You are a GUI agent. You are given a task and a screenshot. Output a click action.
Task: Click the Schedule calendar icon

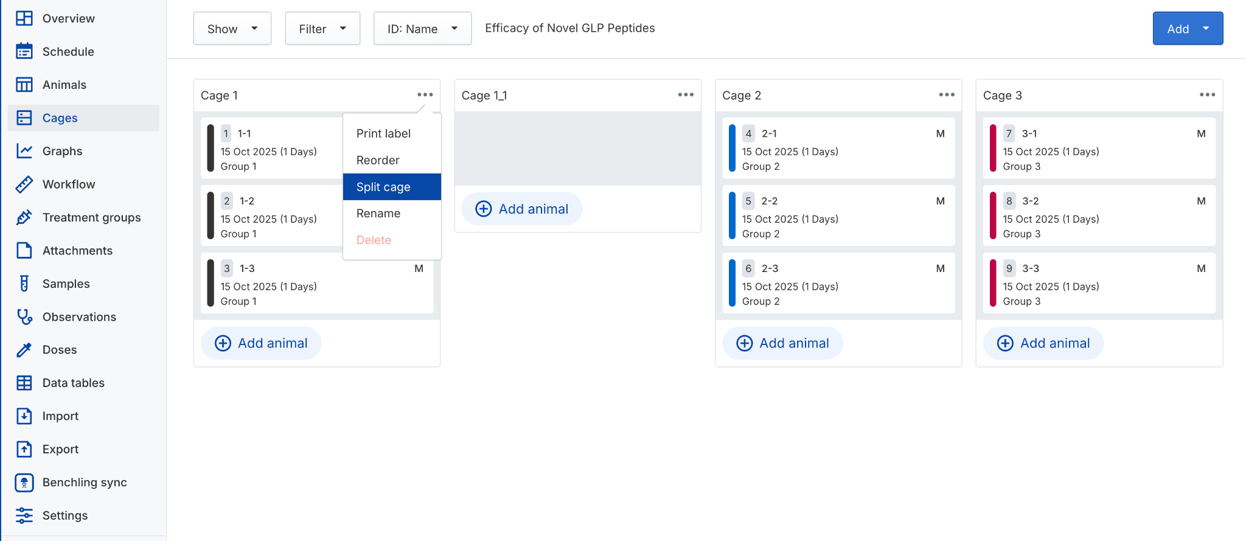coord(24,52)
